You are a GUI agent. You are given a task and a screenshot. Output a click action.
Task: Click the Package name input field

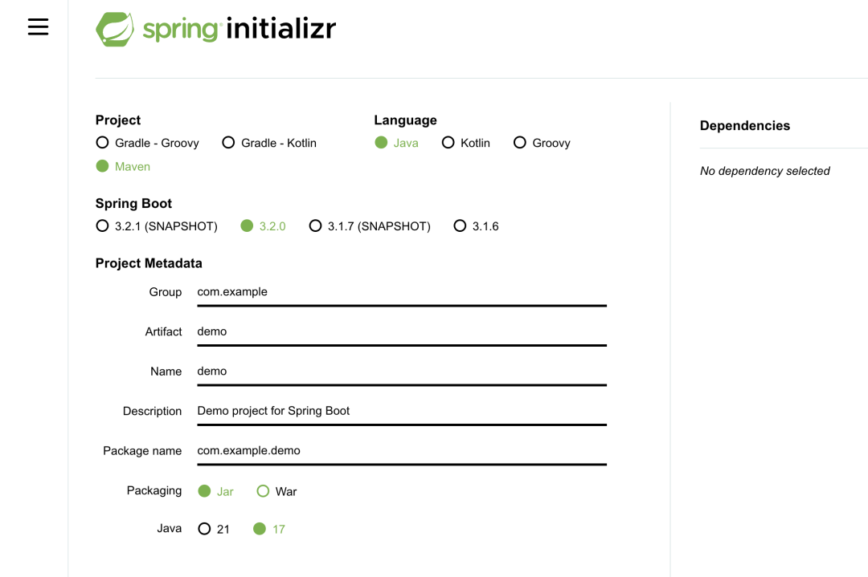pyautogui.click(x=402, y=450)
